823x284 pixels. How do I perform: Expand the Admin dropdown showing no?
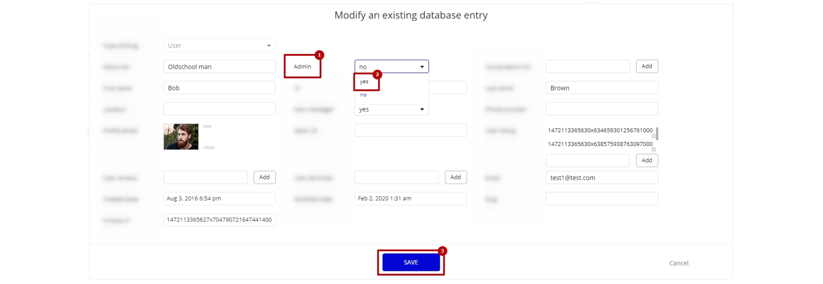point(392,67)
